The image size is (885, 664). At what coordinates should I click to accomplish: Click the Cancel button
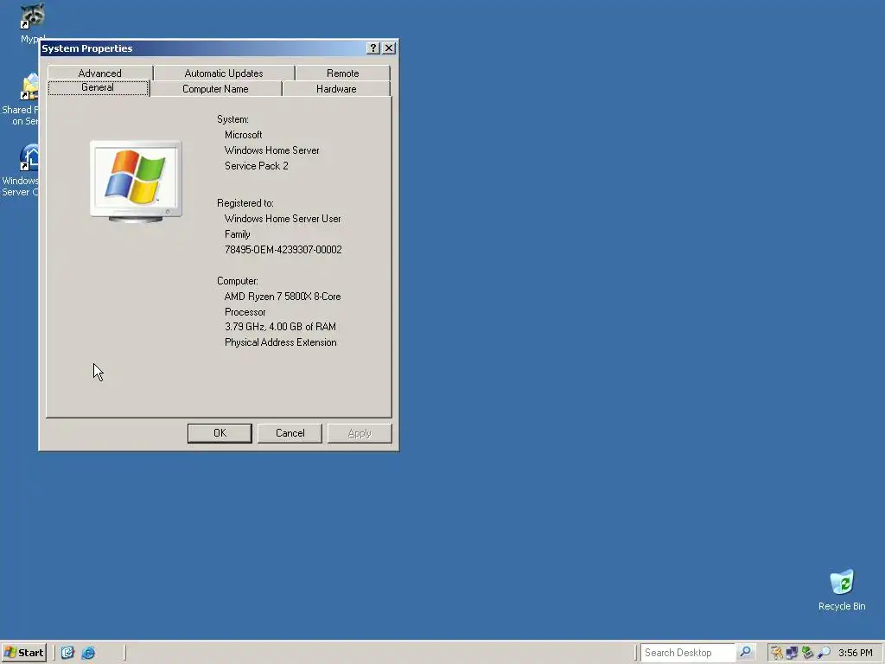tap(290, 433)
